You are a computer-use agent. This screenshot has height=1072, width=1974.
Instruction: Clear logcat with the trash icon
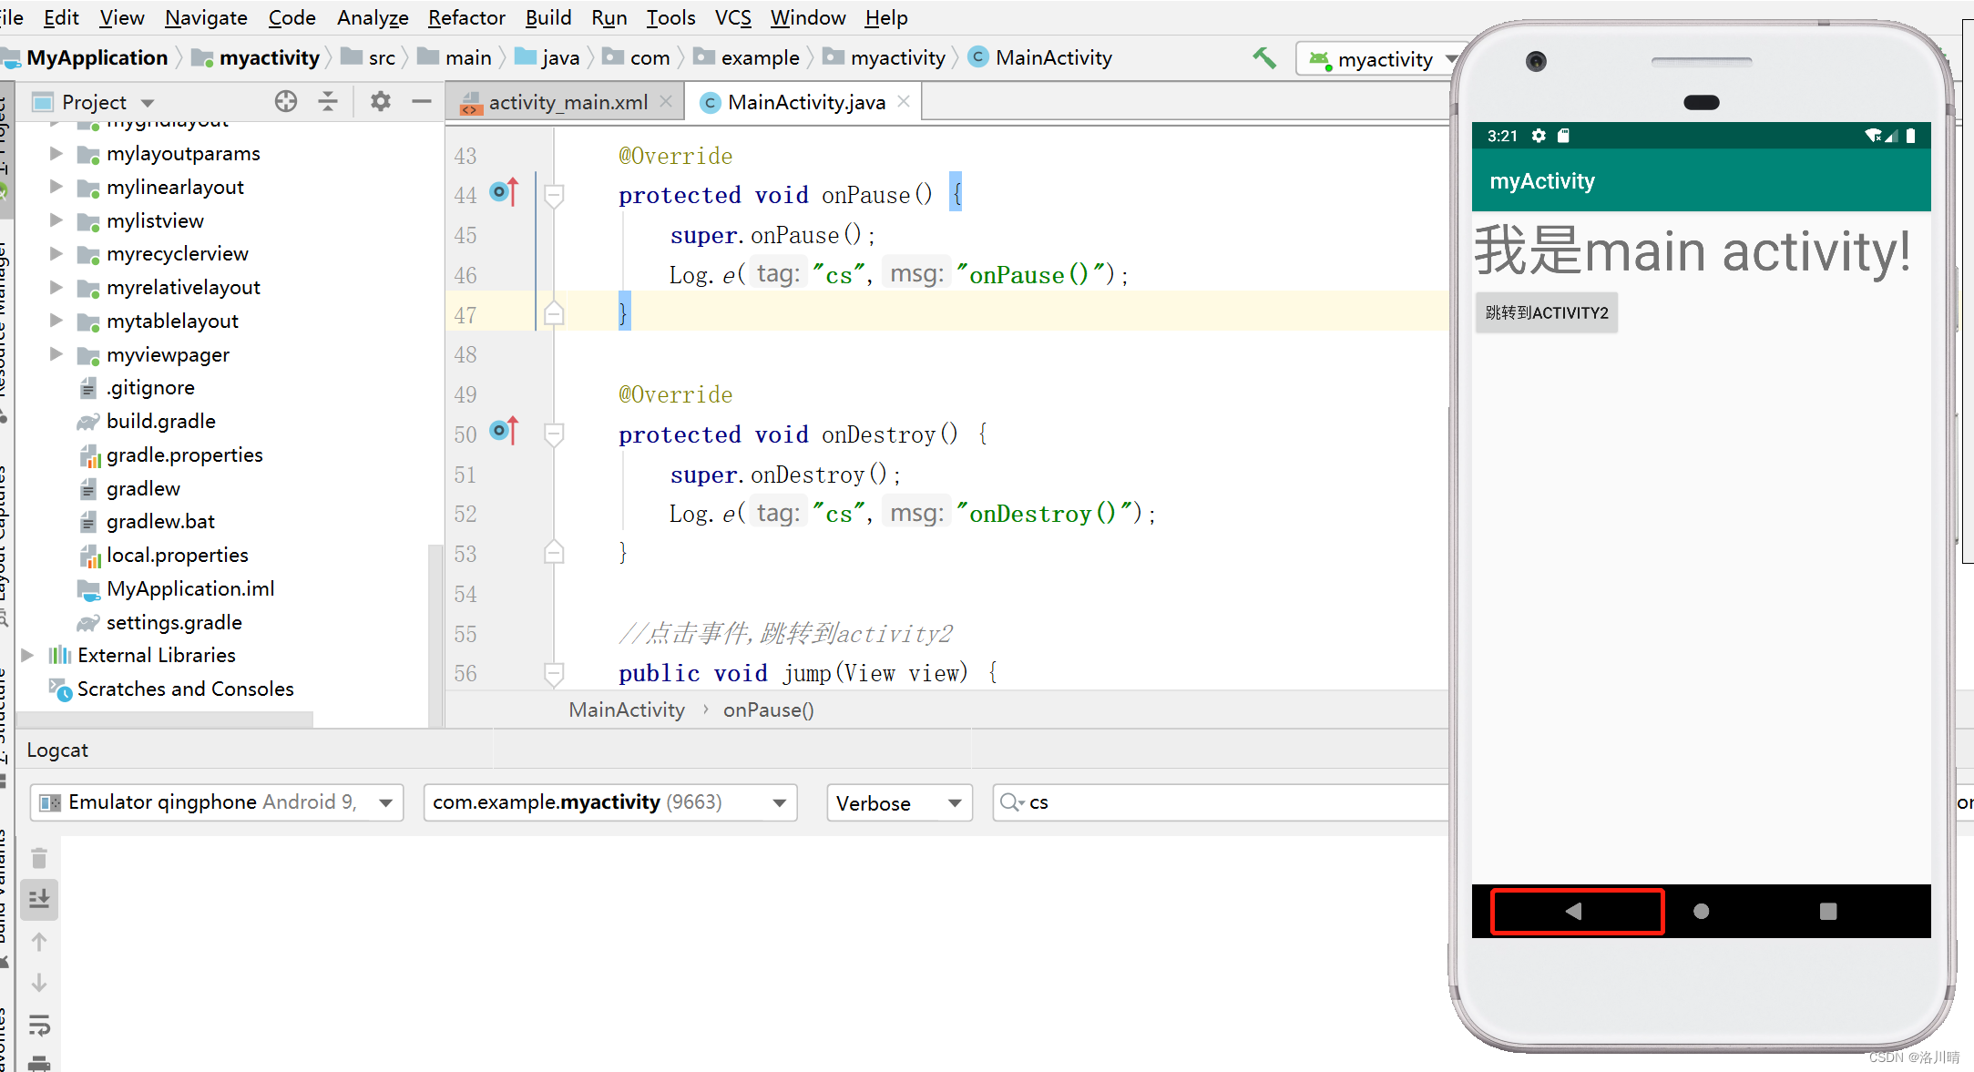(39, 858)
